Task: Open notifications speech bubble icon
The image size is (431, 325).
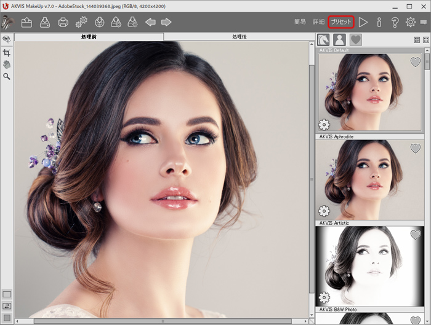Action: point(424,22)
